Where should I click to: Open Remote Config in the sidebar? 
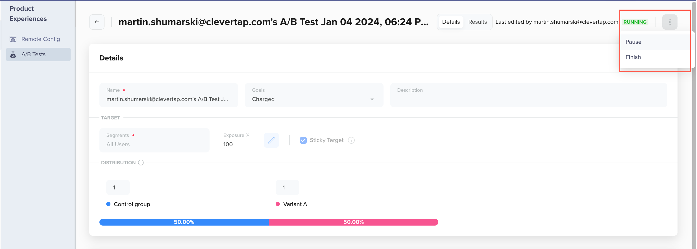coord(38,39)
